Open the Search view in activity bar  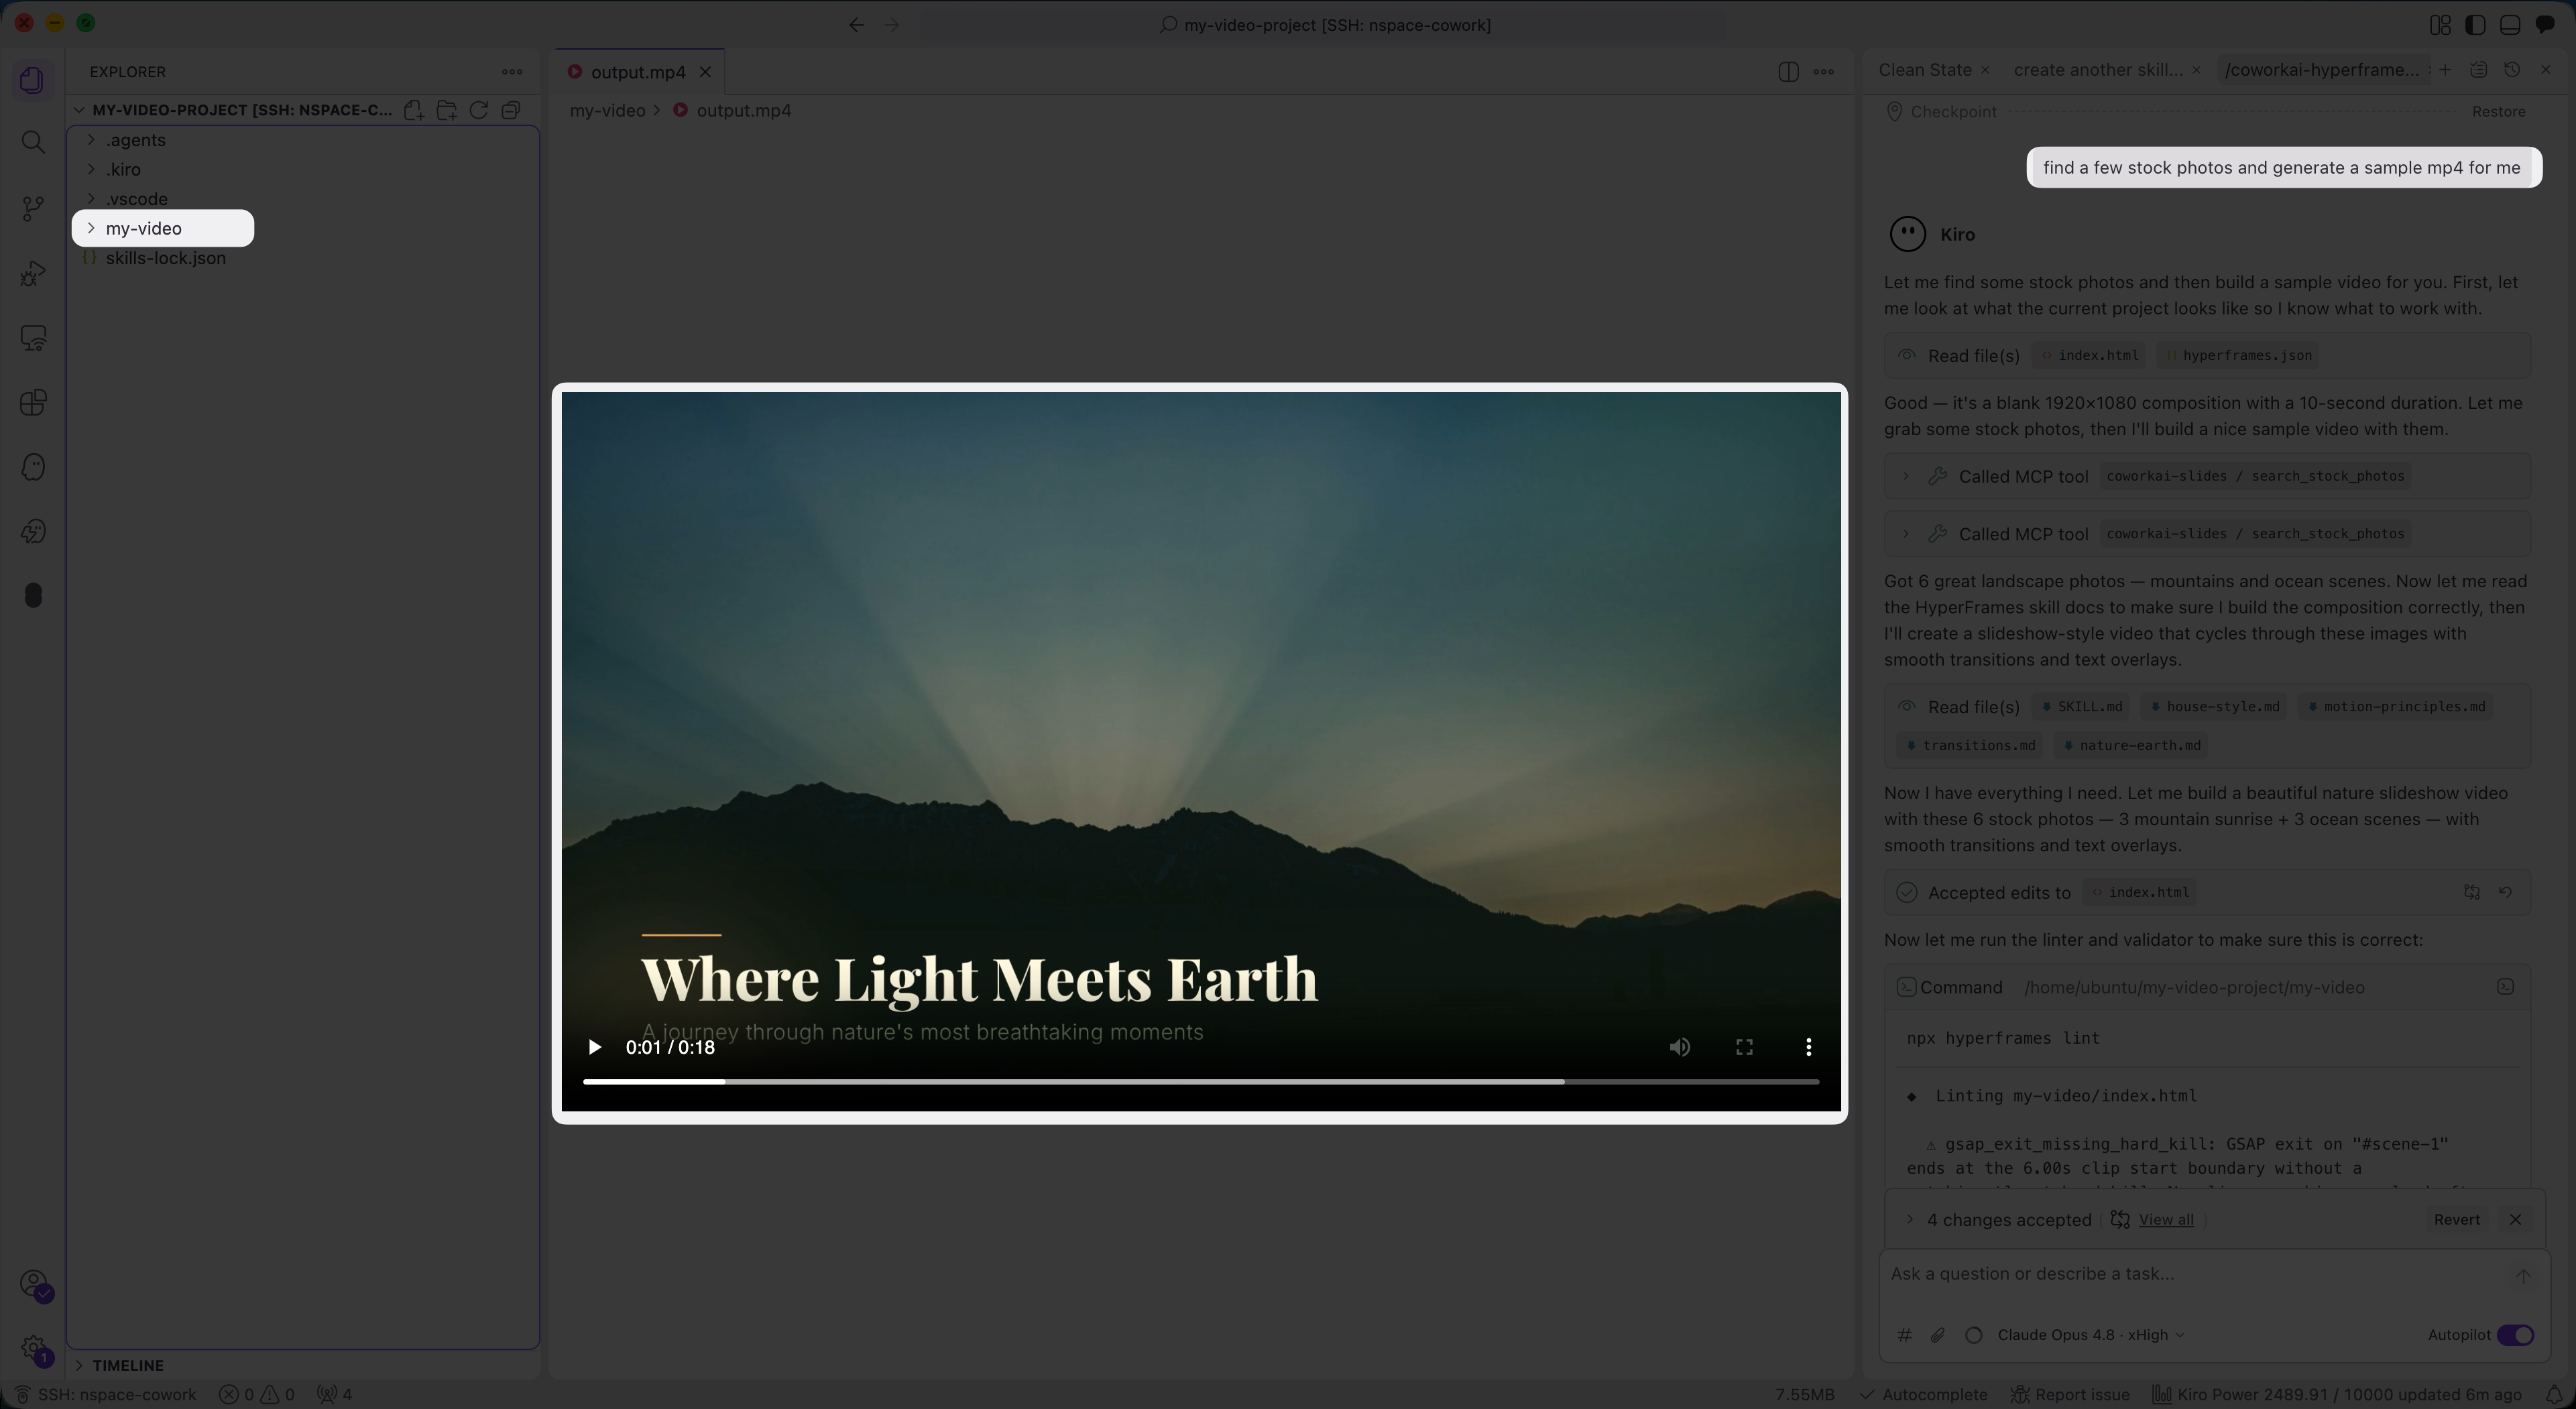(x=33, y=142)
